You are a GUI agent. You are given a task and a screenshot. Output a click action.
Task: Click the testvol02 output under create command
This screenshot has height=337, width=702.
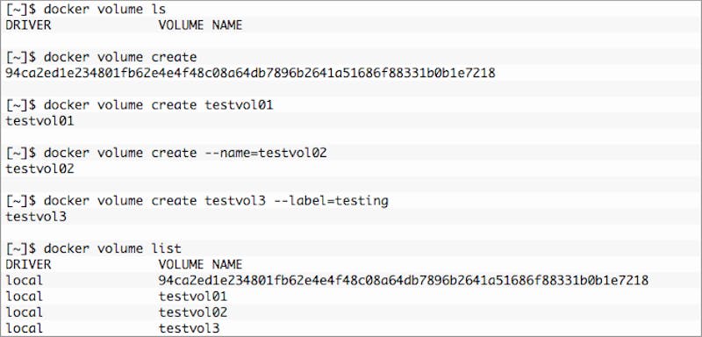(39, 169)
